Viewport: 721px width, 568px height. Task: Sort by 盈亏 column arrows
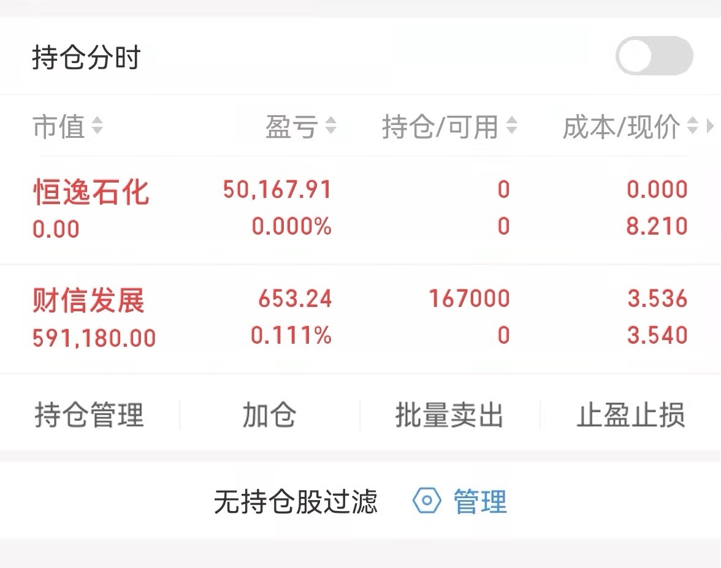pos(331,126)
